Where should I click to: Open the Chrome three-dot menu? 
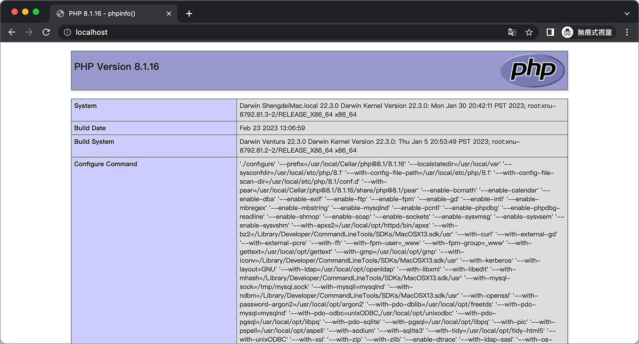click(626, 32)
